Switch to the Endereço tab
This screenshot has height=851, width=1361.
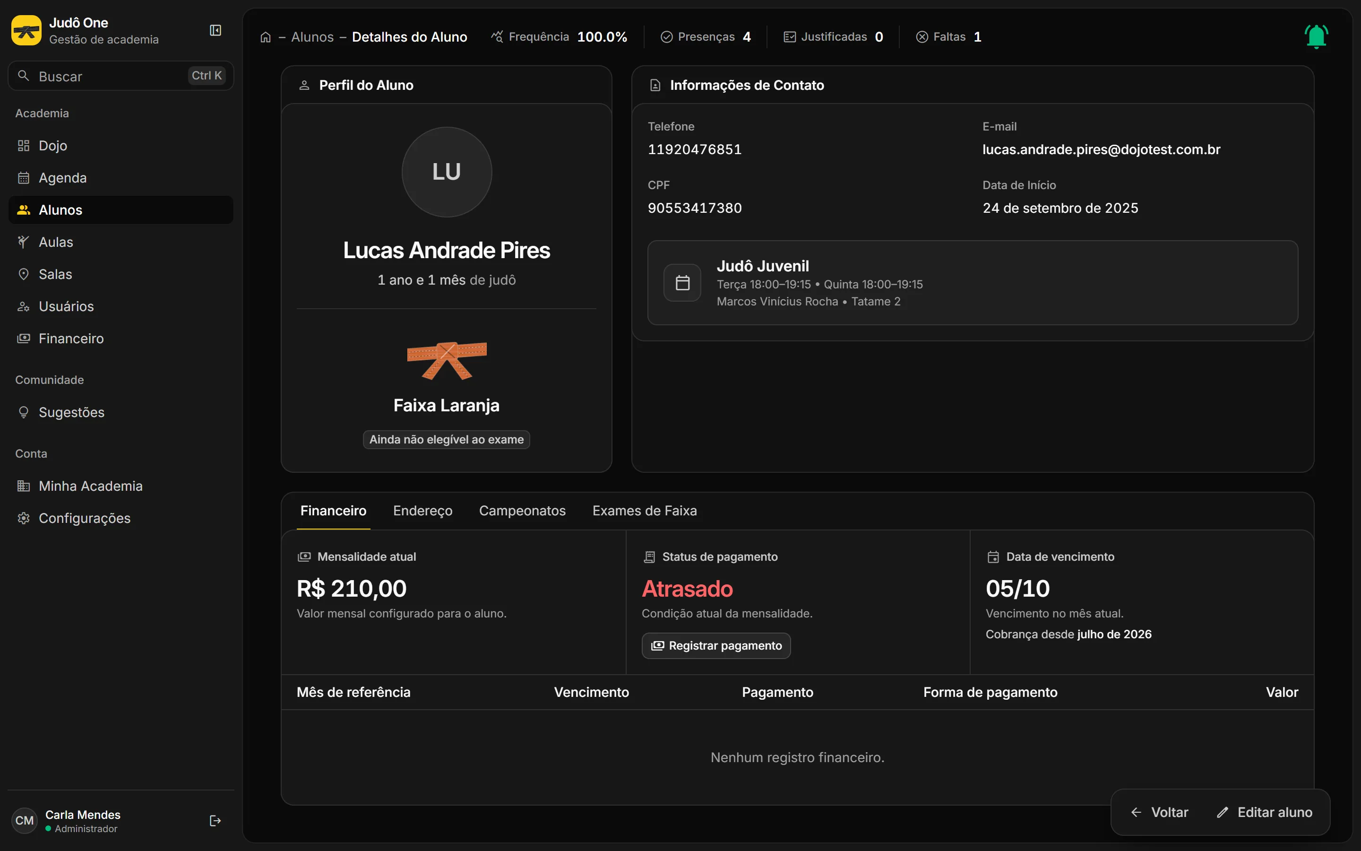pyautogui.click(x=423, y=511)
